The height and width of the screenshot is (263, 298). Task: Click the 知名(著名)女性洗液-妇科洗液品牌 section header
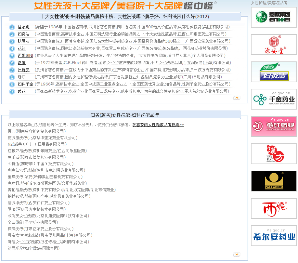125,115
